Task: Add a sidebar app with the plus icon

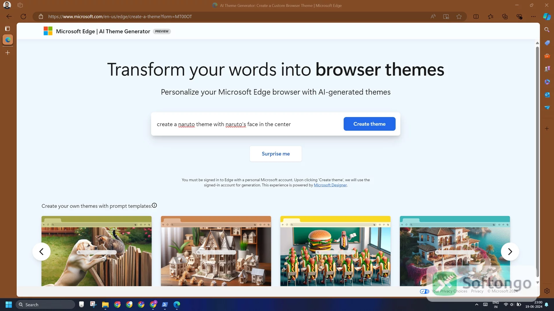Action: pos(547,128)
